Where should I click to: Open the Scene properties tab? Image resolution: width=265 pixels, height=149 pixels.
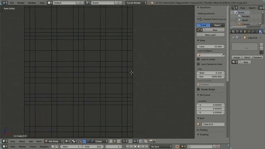coord(237,31)
